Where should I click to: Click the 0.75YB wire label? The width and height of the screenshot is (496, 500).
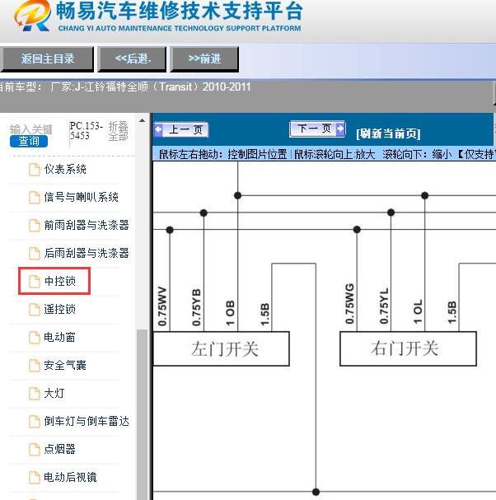196,307
